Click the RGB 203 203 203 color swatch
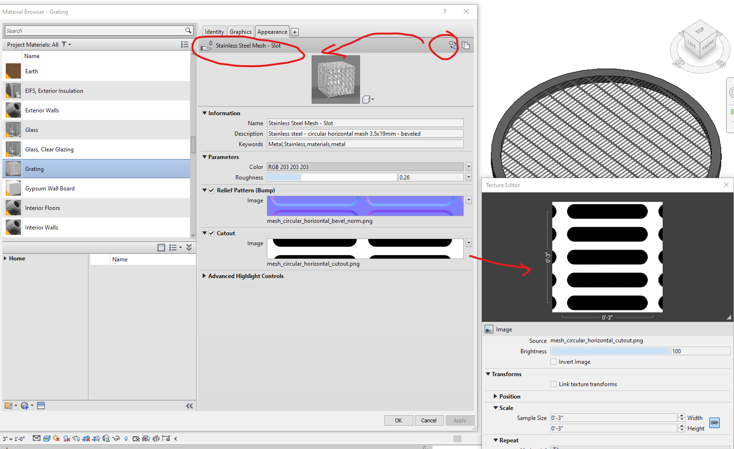The width and height of the screenshot is (734, 449). [x=365, y=167]
